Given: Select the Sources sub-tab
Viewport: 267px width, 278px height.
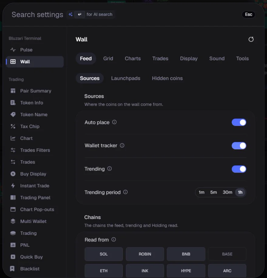Looking at the screenshot, I should pyautogui.click(x=90, y=78).
